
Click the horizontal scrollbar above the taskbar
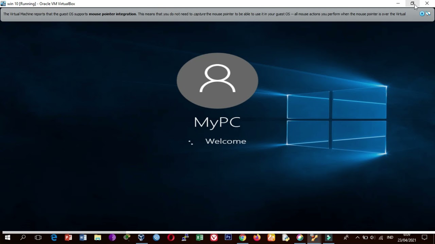coord(64,232)
